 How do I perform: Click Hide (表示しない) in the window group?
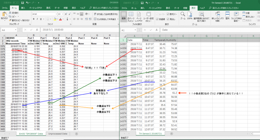tap(248, 17)
